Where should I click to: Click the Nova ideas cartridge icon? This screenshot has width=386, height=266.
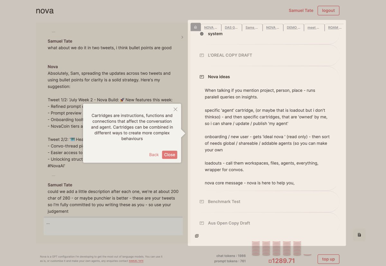coord(202,77)
